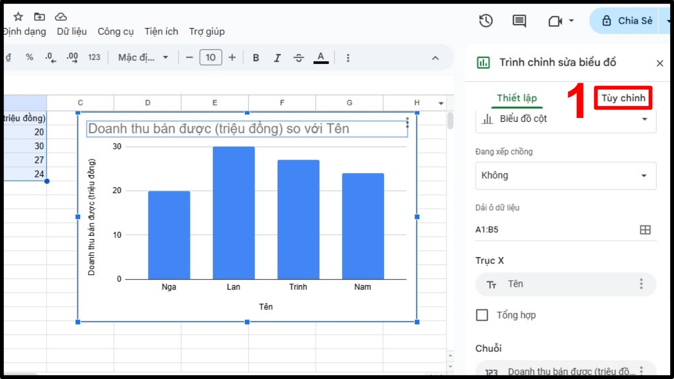This screenshot has height=379, width=674.
Task: Apply strikethrough formatting
Action: tap(299, 58)
